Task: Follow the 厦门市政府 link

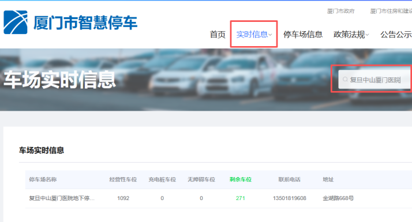Action: coord(340,11)
